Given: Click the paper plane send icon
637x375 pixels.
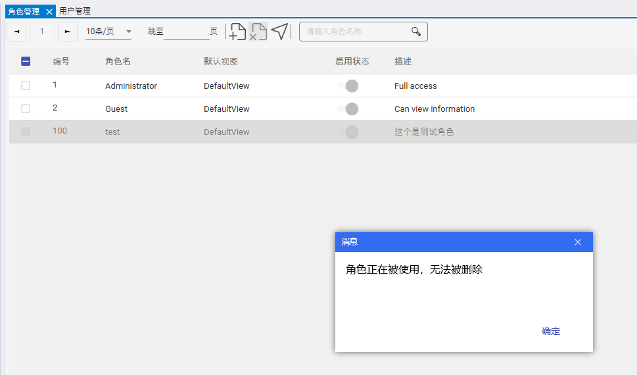Looking at the screenshot, I should 280,32.
